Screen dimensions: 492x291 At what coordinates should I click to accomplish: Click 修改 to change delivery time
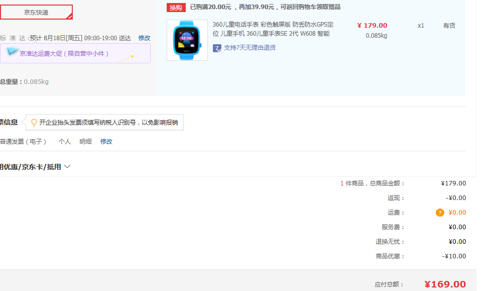coord(145,38)
